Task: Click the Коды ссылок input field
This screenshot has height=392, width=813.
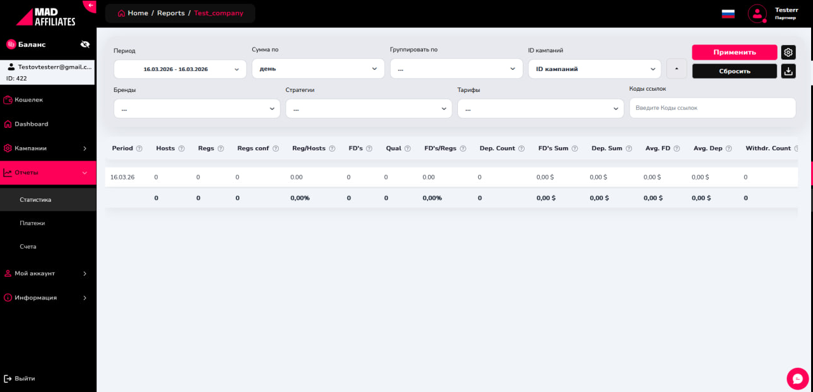Action: pyautogui.click(x=712, y=108)
